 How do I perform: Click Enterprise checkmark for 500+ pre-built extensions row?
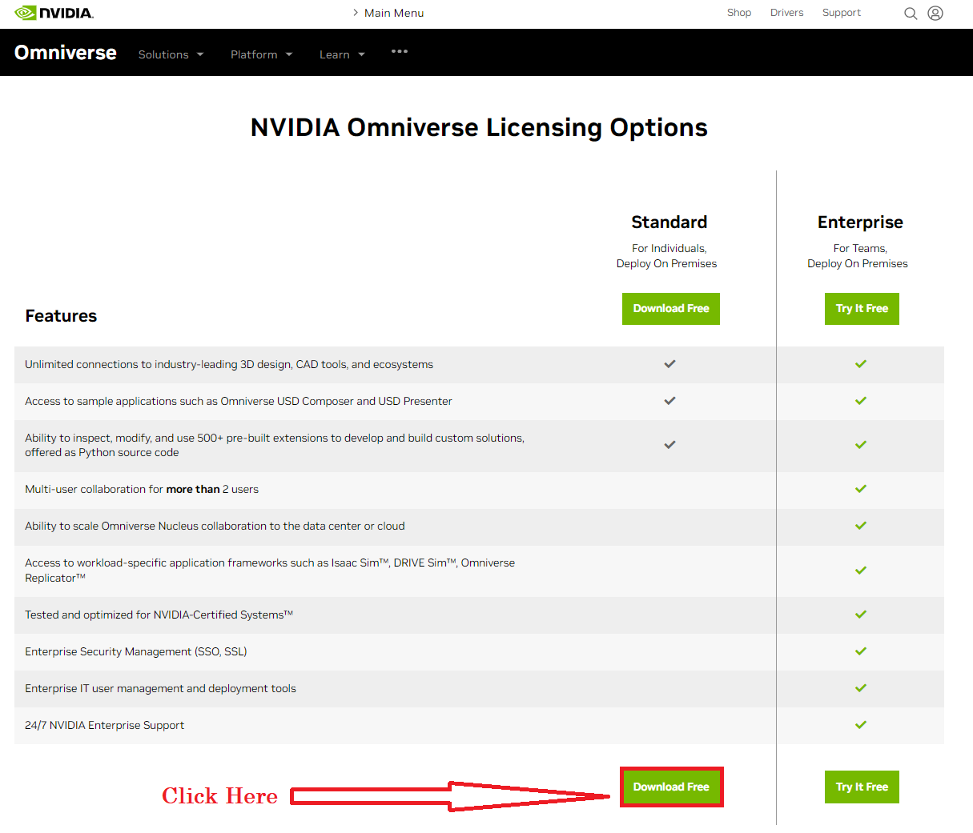861,445
